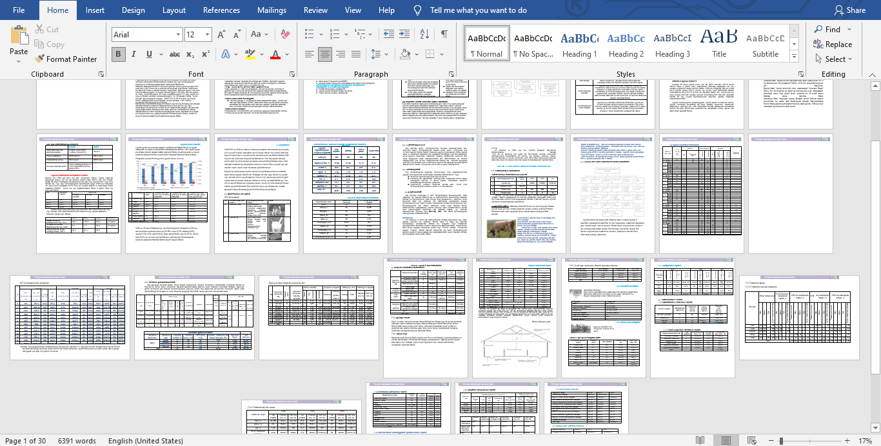Viewport: 881px width, 446px height.
Task: Increase font size with the grow icon
Action: point(221,34)
